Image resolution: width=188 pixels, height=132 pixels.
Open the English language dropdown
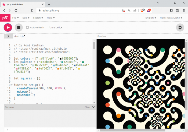(151, 18)
